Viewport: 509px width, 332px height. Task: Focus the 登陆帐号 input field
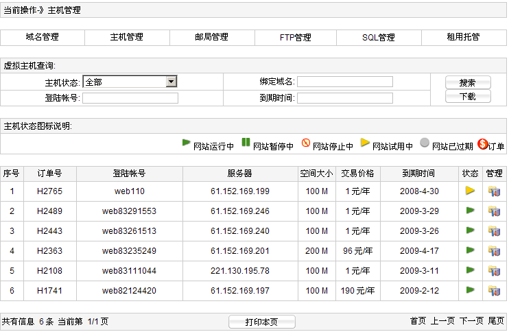click(x=130, y=98)
